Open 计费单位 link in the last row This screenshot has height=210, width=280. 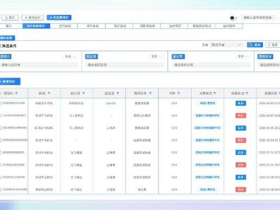point(207,189)
